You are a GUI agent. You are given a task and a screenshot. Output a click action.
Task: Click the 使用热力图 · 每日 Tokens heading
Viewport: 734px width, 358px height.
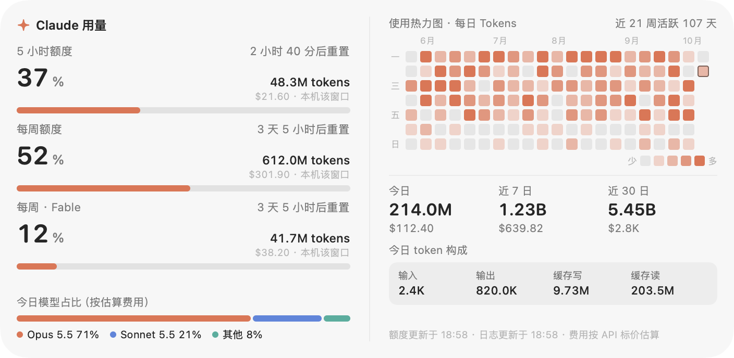452,23
